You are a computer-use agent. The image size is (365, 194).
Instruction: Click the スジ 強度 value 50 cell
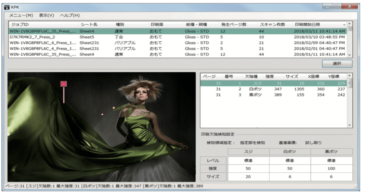point(248,168)
